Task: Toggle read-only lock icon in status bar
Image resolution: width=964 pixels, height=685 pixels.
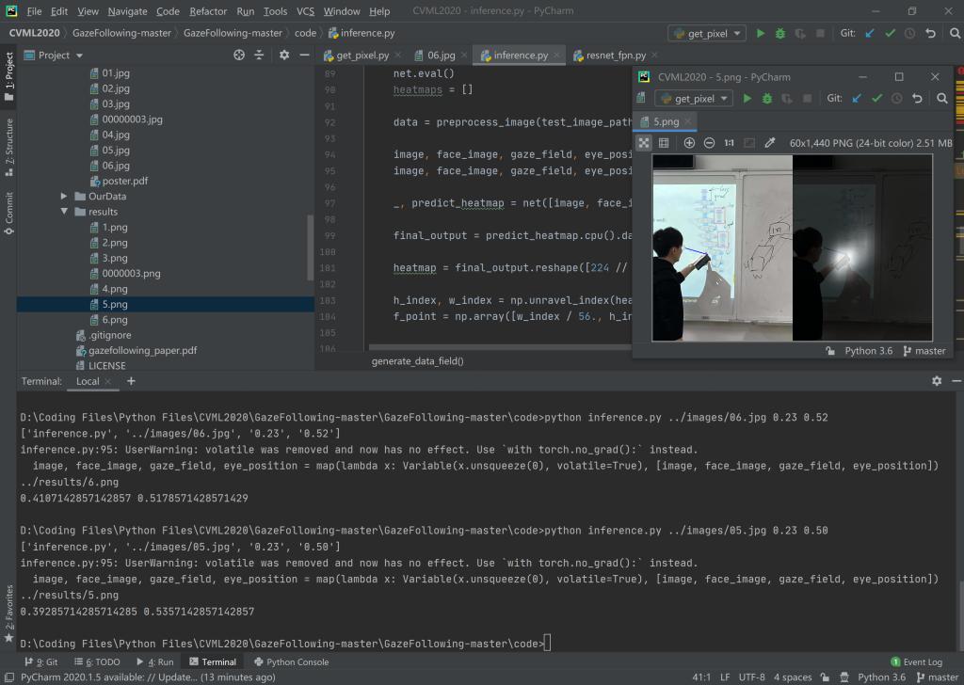Action: (x=825, y=677)
